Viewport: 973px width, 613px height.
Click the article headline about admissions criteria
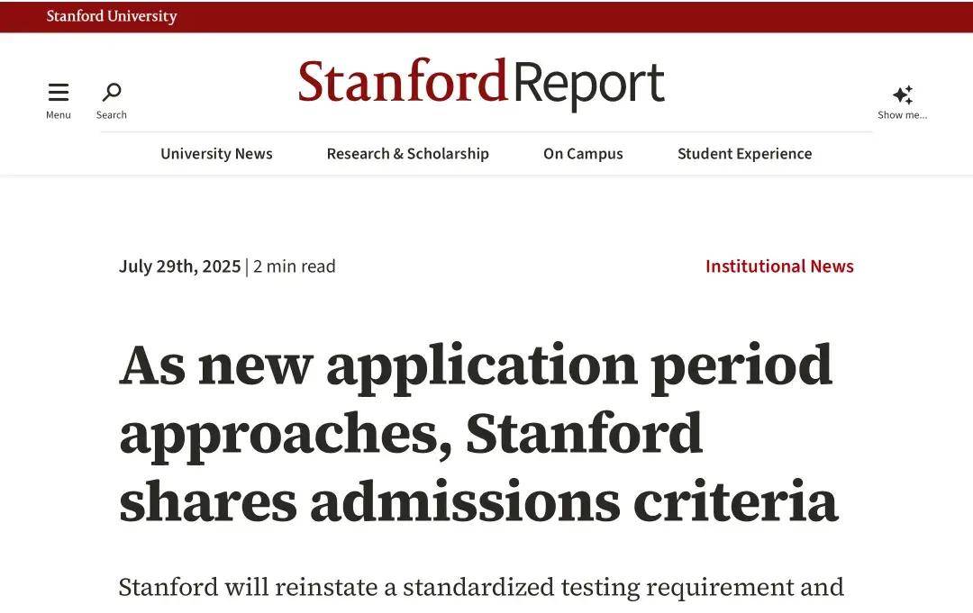coord(478,433)
